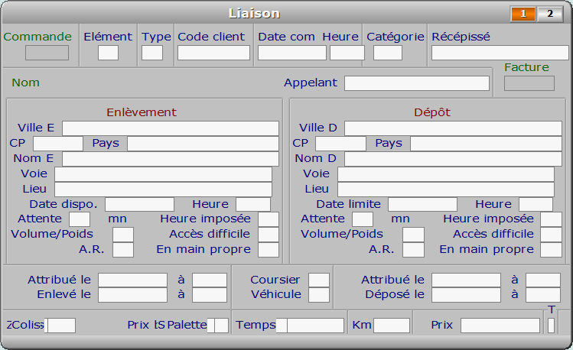
Task: Click the Dépôt Lieu field
Action: [446, 190]
